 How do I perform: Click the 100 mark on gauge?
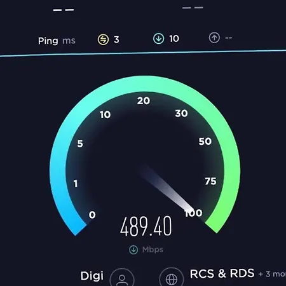(194, 213)
